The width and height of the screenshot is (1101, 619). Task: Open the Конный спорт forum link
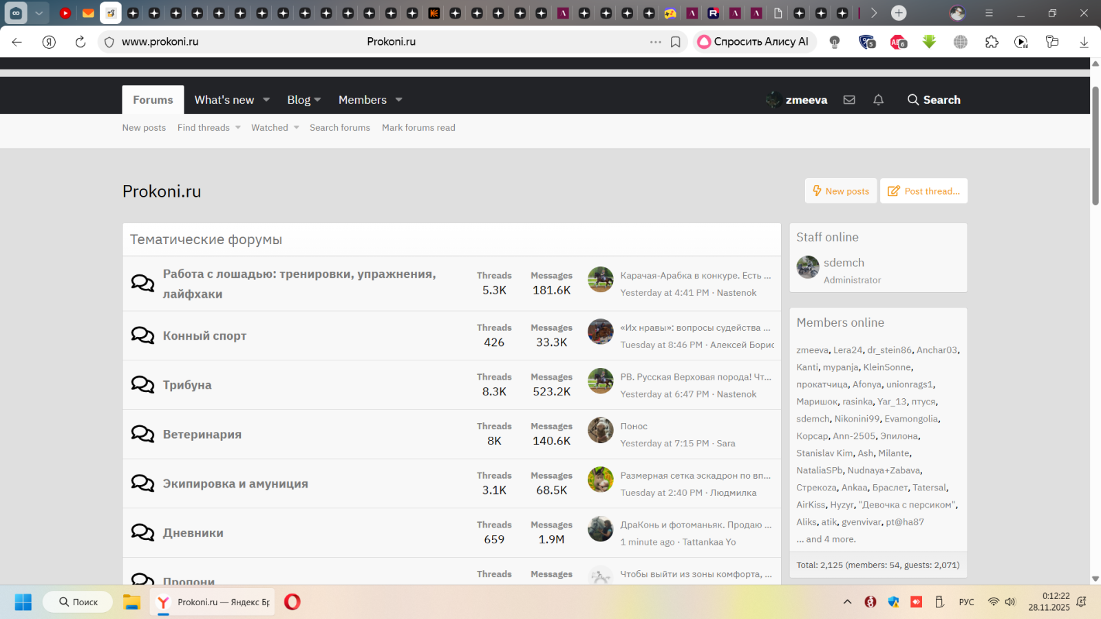pos(204,336)
